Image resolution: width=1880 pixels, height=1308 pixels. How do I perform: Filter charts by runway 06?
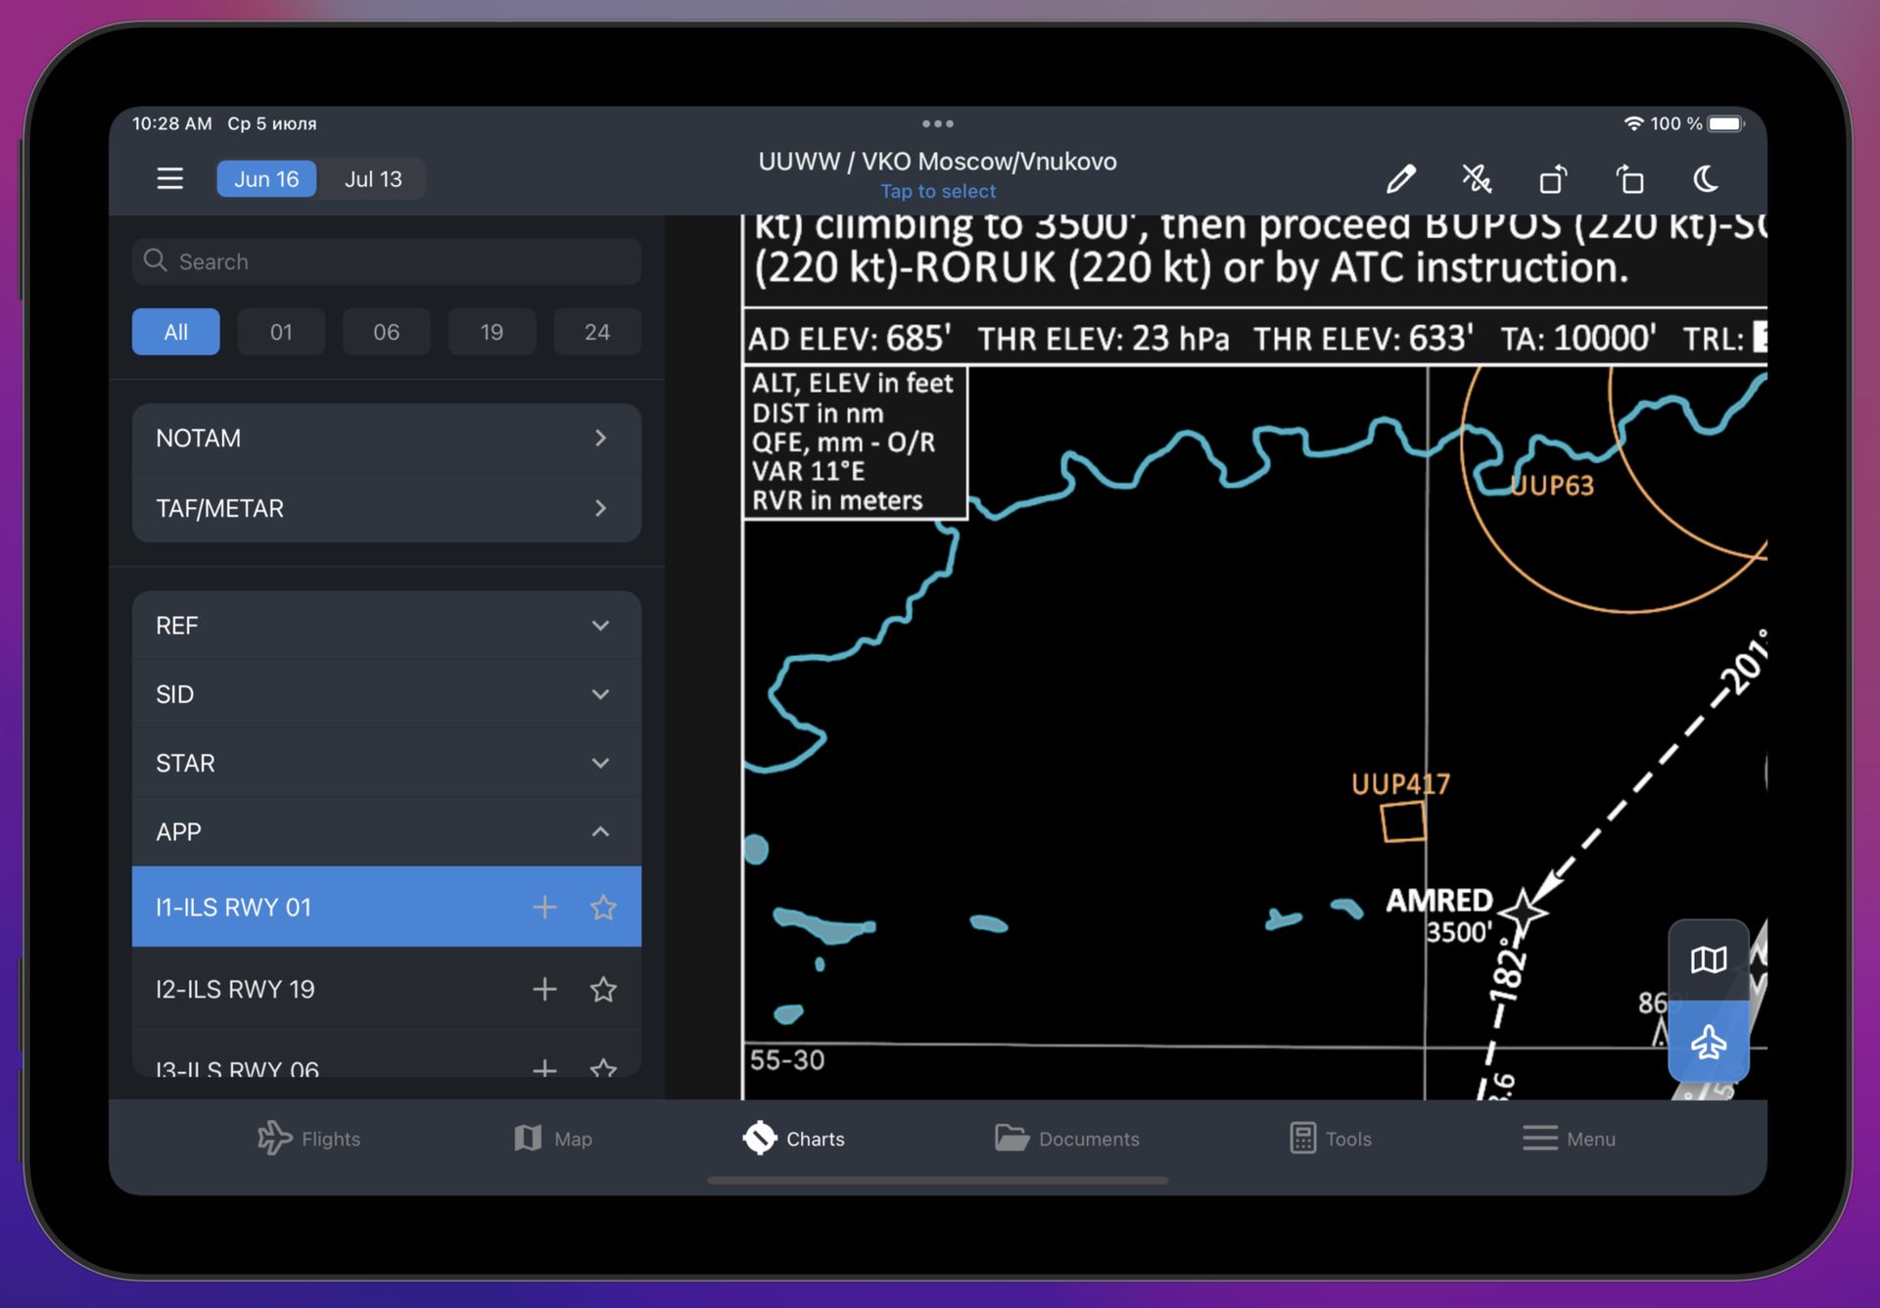pos(387,332)
